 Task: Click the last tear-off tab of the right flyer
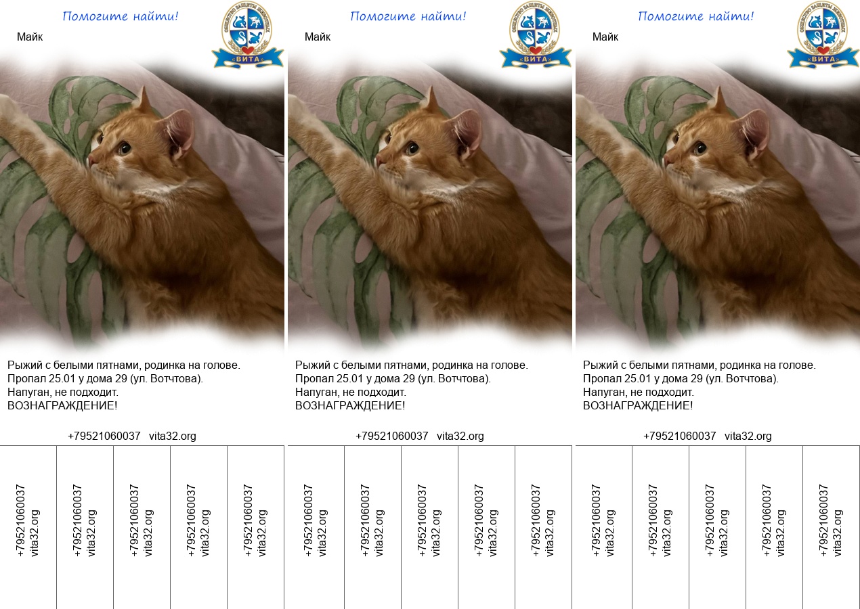click(x=831, y=521)
